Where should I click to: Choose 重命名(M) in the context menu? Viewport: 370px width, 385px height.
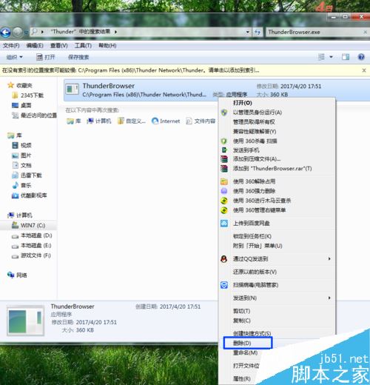pos(246,352)
